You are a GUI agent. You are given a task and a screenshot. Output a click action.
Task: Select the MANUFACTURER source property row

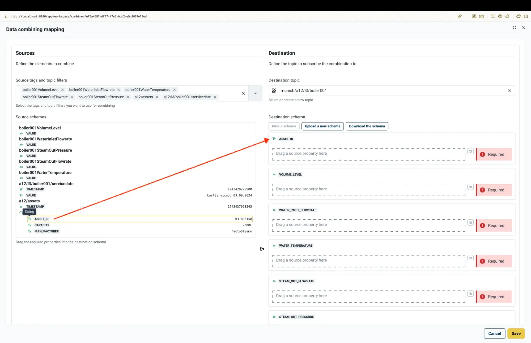(x=140, y=231)
